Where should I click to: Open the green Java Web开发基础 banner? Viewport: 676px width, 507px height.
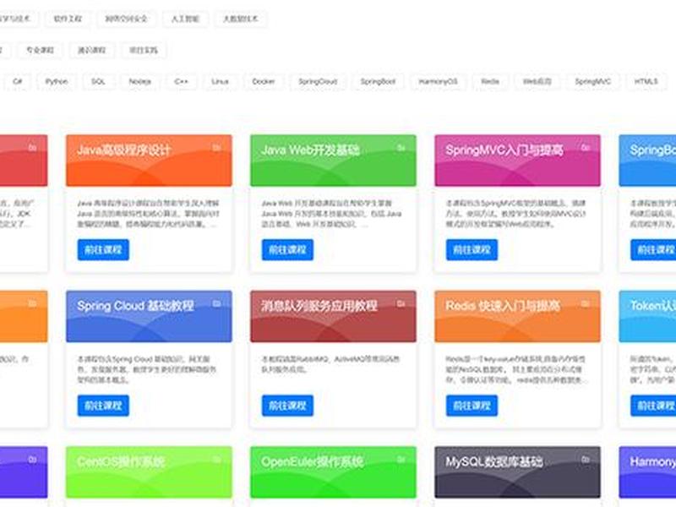(333, 161)
